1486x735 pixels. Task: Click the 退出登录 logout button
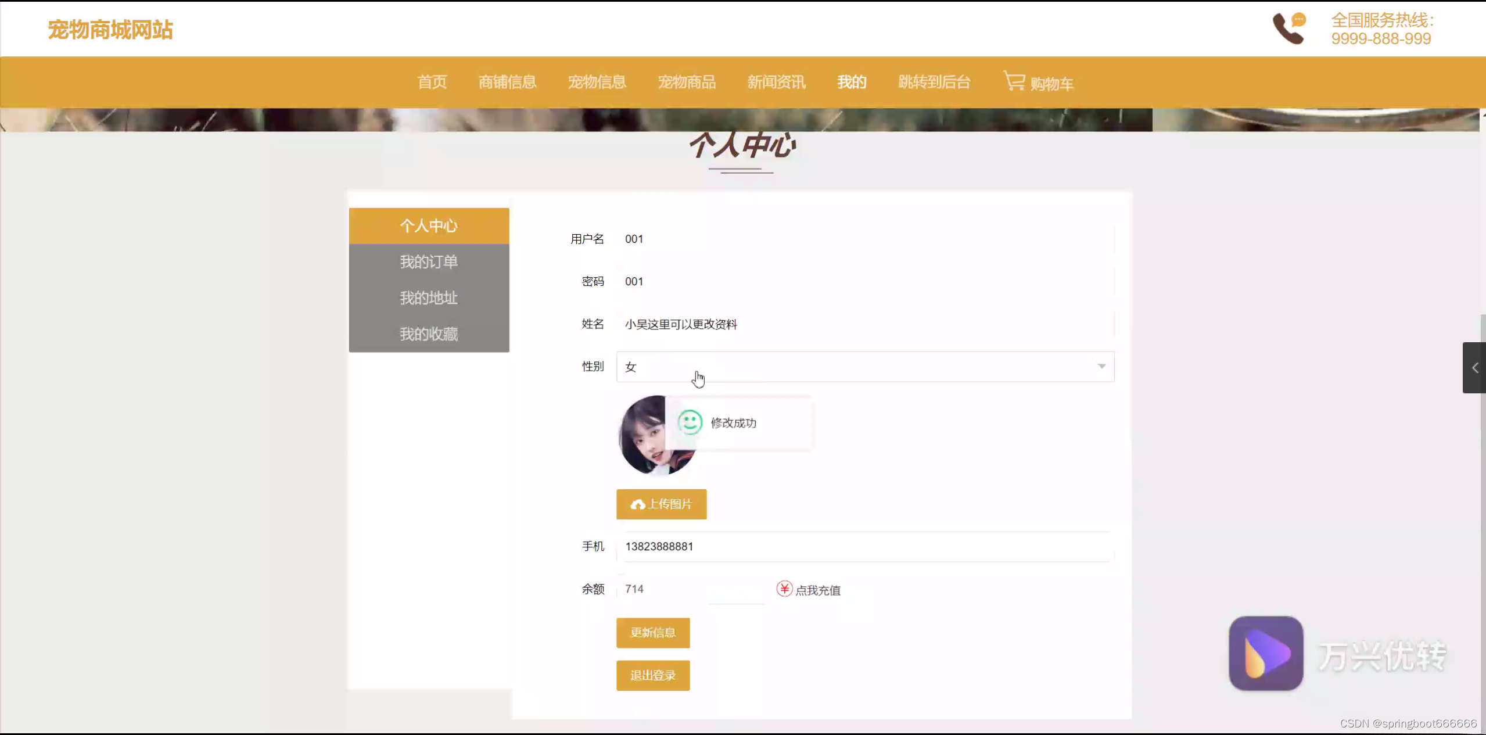pos(653,675)
